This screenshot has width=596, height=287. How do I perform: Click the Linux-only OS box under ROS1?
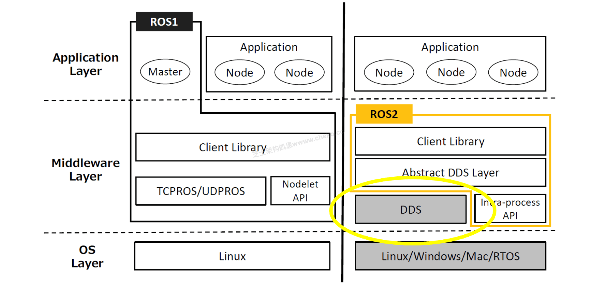(x=232, y=256)
